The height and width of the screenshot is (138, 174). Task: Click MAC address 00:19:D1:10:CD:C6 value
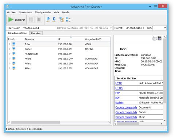coord(151,62)
